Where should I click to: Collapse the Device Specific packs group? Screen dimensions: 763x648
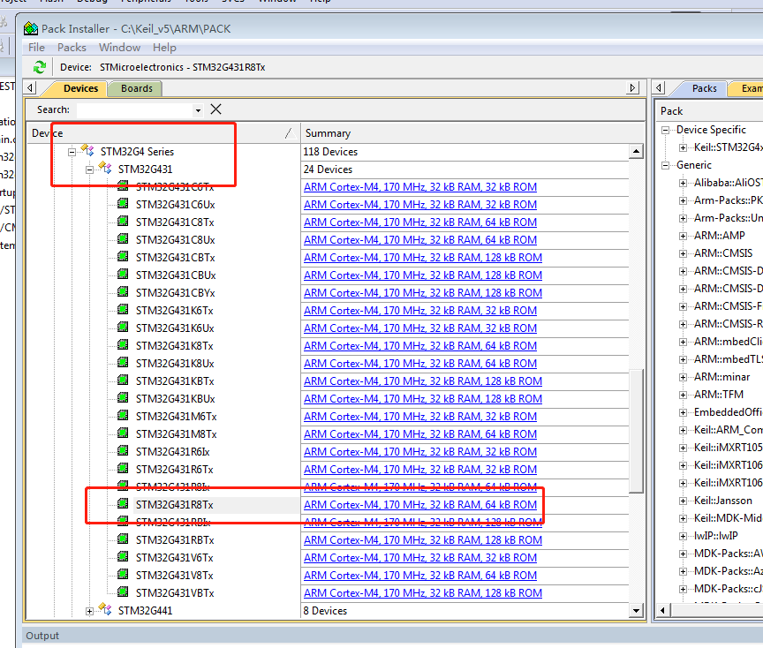tap(667, 130)
